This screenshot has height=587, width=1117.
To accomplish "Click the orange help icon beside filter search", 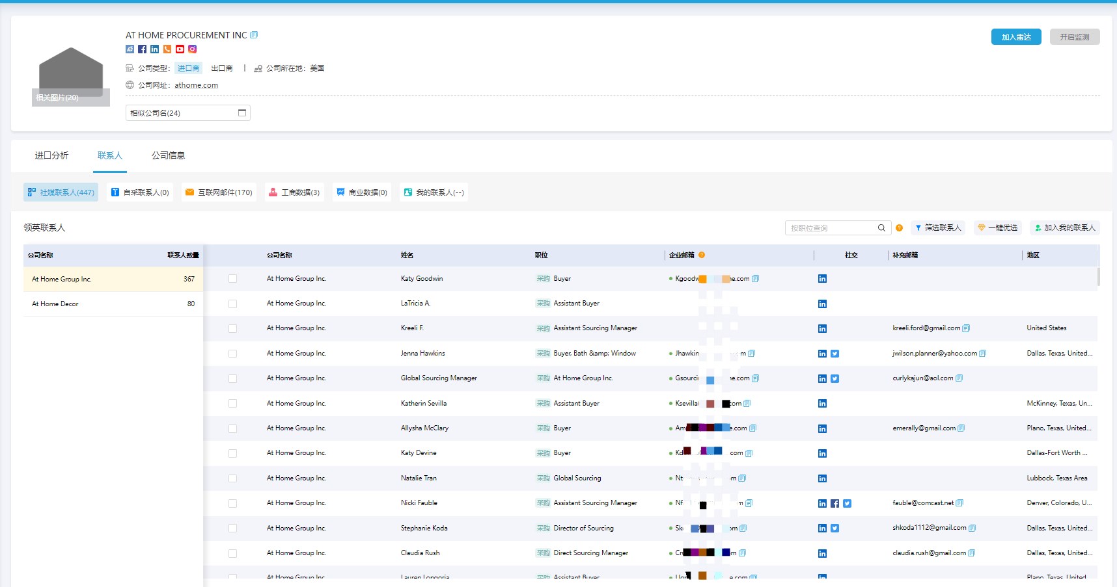I will (x=899, y=228).
